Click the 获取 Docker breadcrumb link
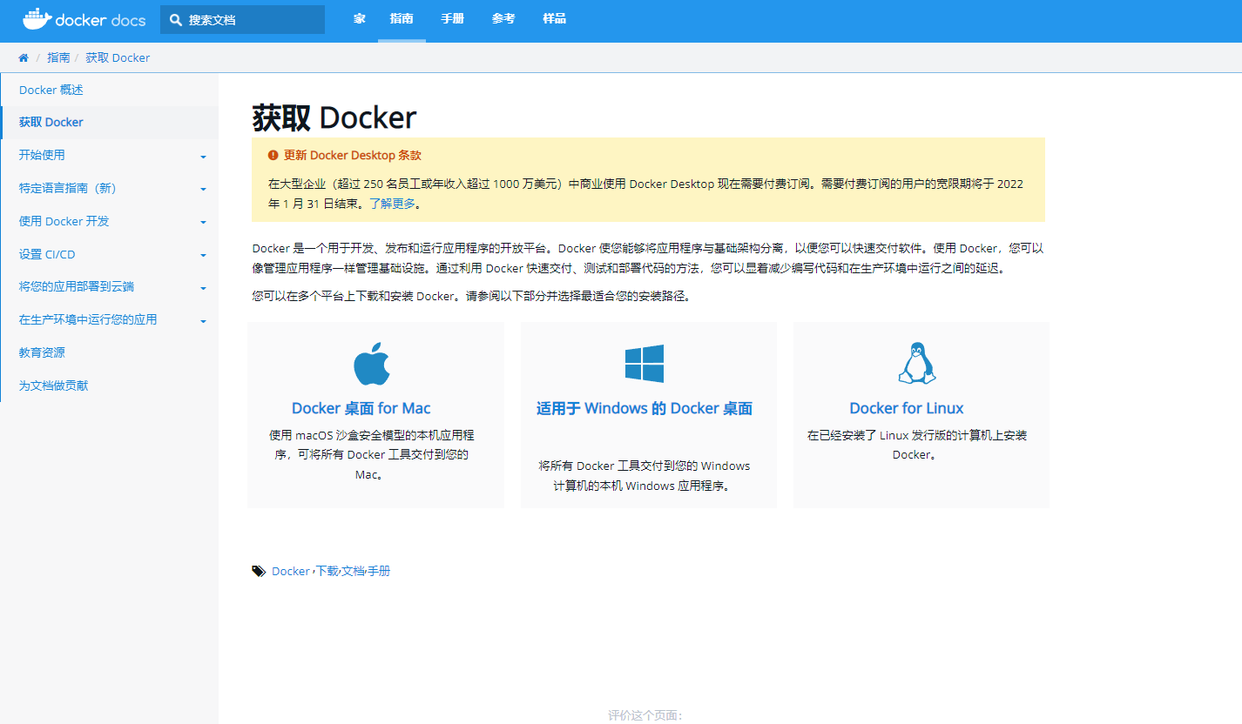This screenshot has width=1242, height=724. point(118,57)
